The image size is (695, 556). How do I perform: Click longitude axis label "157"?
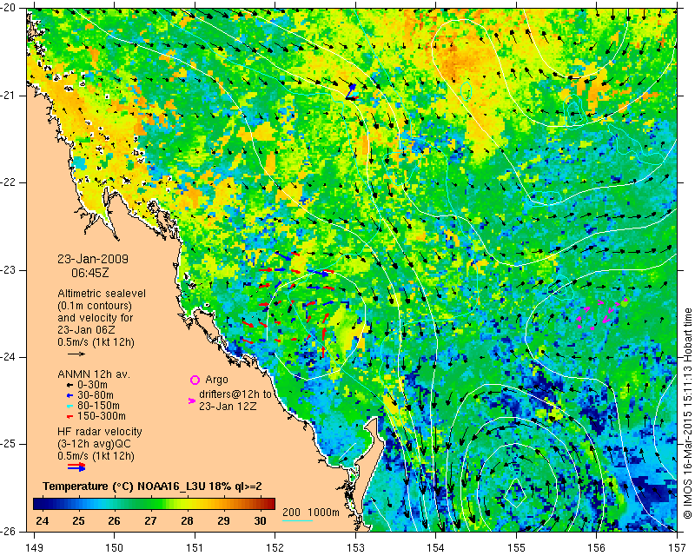click(x=678, y=548)
